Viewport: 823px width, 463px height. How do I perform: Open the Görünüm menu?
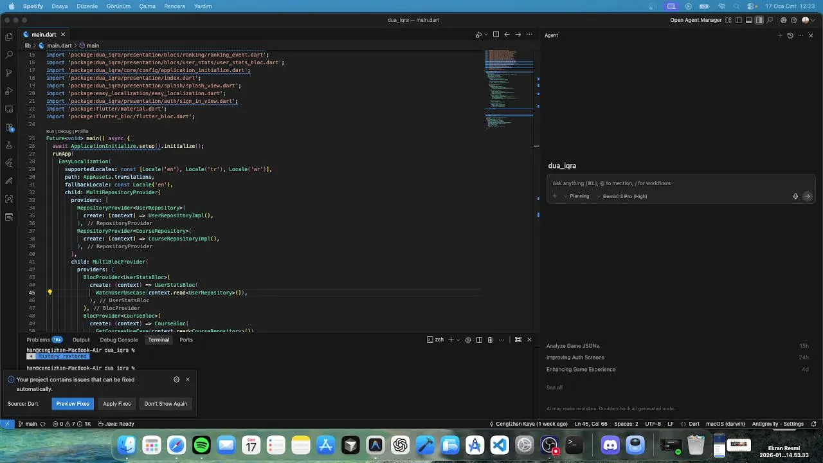tap(118, 6)
